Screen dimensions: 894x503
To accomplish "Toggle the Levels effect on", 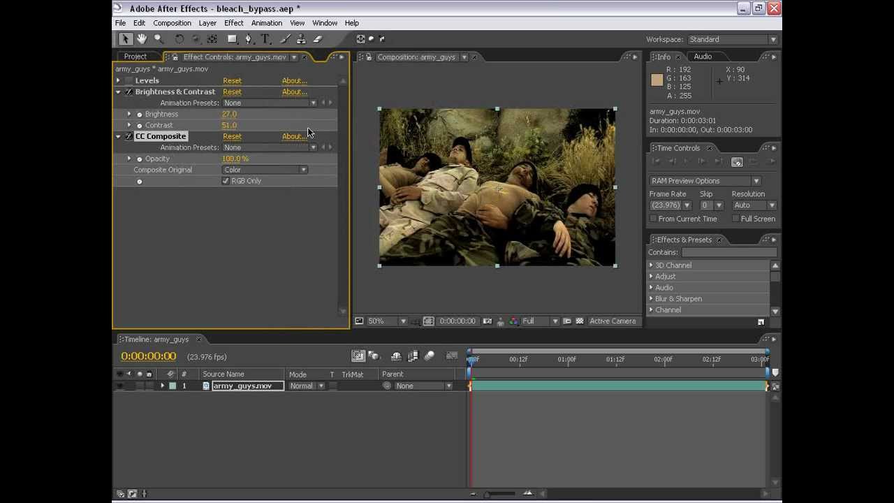I will pos(129,80).
